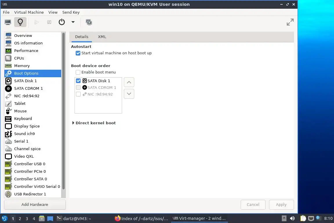Screen dimensions: 334x223
Task: Select USB Redirector 1
Action: [33, 194]
